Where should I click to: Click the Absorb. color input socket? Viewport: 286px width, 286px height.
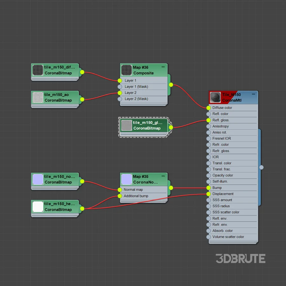pos(208,231)
